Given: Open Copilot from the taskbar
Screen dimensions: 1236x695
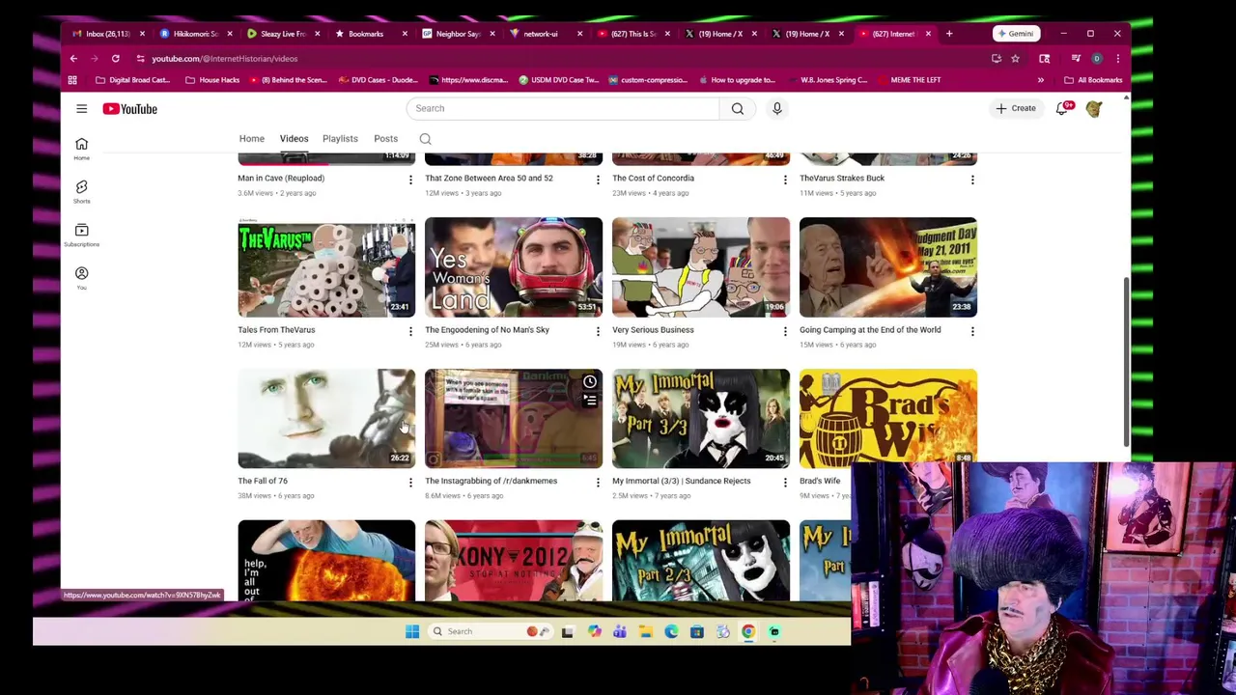Looking at the screenshot, I should (x=594, y=631).
